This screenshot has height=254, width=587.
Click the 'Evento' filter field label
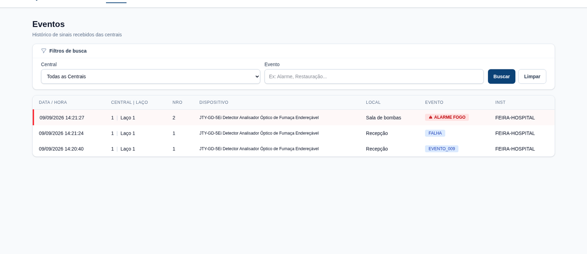tap(272, 64)
